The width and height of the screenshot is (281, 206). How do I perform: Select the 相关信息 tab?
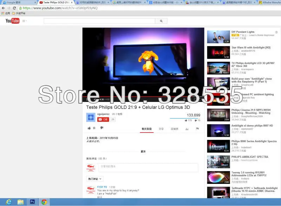[146, 129]
